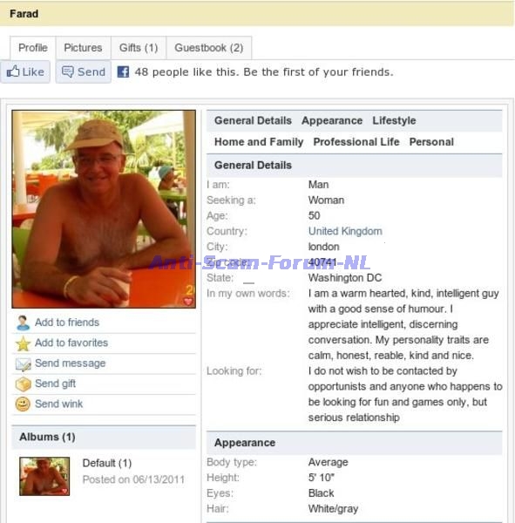Click the large profile photo
The height and width of the screenshot is (523, 515).
click(104, 209)
